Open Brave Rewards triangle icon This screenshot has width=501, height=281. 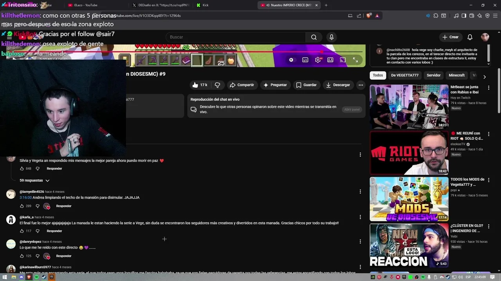(377, 16)
